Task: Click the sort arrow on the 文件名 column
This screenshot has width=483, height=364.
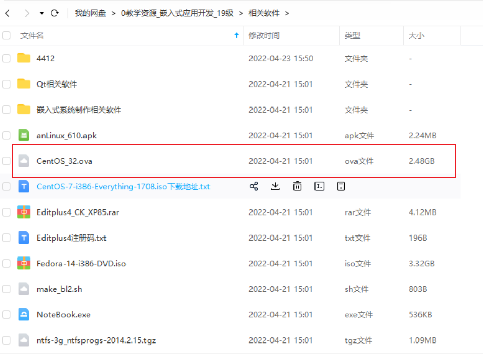Action: [x=236, y=35]
